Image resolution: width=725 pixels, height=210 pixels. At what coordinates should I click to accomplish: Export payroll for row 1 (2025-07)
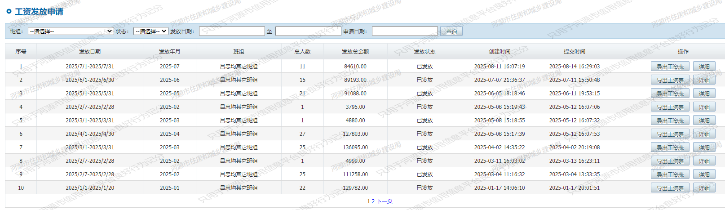[670, 67]
